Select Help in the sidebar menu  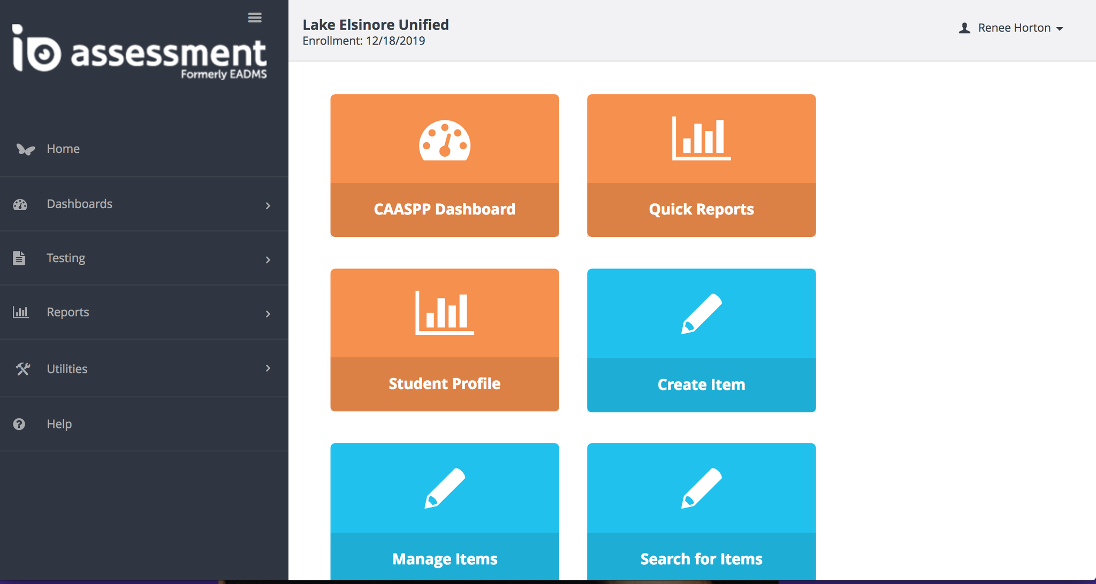[x=59, y=424]
